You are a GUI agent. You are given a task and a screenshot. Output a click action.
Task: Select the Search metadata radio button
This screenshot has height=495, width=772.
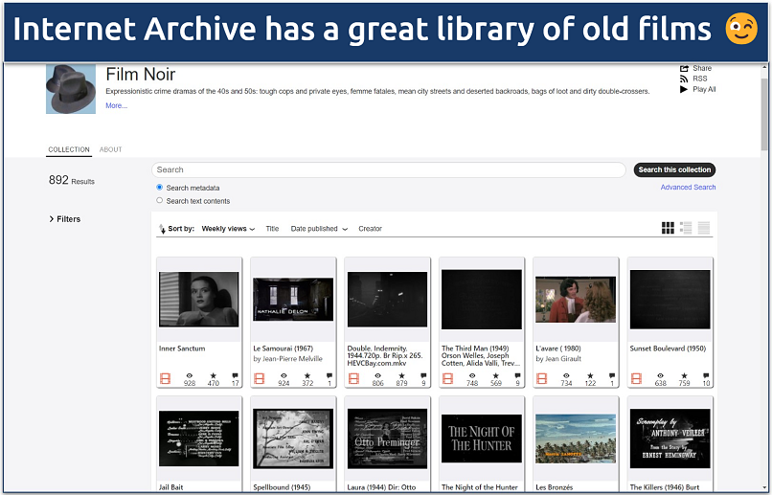(160, 188)
